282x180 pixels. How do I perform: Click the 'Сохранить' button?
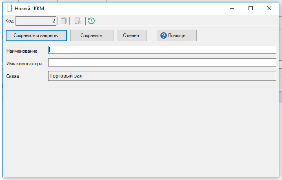(92, 36)
